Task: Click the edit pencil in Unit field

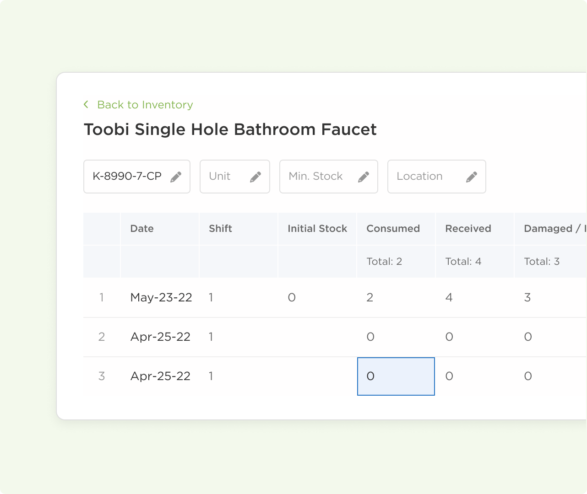Action: (255, 177)
